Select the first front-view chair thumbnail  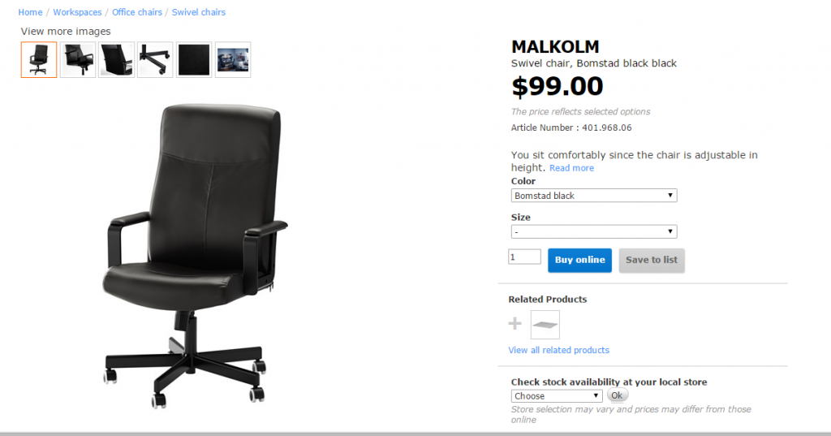39,60
